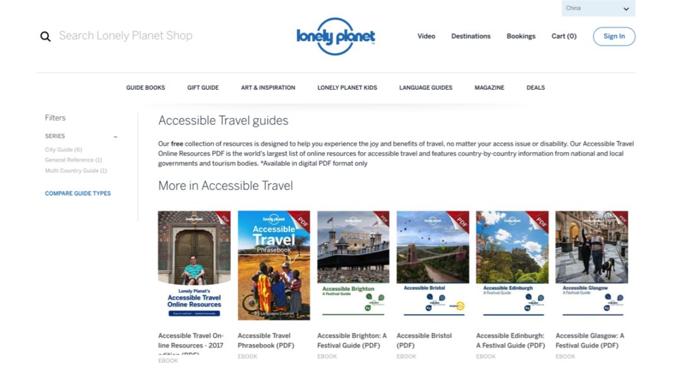Collapse the Series filter section
The image size is (681, 368).
click(115, 136)
